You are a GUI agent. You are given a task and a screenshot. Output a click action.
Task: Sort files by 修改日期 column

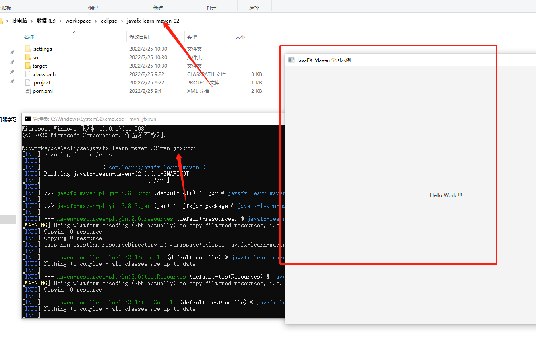(x=139, y=37)
